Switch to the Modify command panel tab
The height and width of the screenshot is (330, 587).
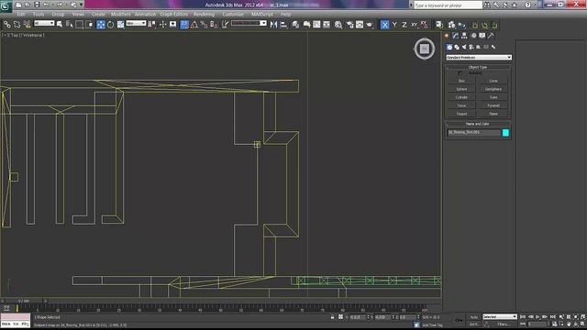tap(456, 36)
